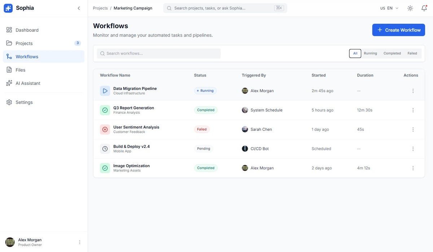The image size is (433, 252).
Task: Open the notifications bell
Action: pyautogui.click(x=424, y=8)
